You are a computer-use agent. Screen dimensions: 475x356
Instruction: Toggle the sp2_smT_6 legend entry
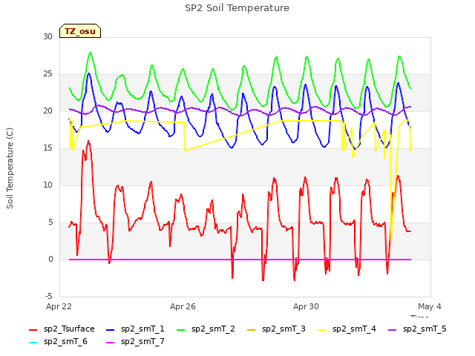(x=58, y=342)
